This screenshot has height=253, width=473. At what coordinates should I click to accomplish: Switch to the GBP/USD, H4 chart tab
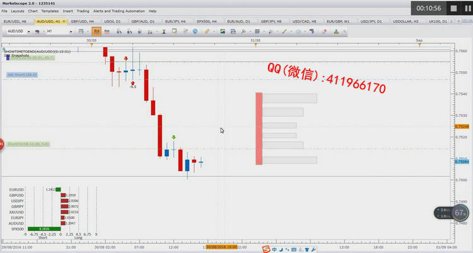pyautogui.click(x=82, y=21)
